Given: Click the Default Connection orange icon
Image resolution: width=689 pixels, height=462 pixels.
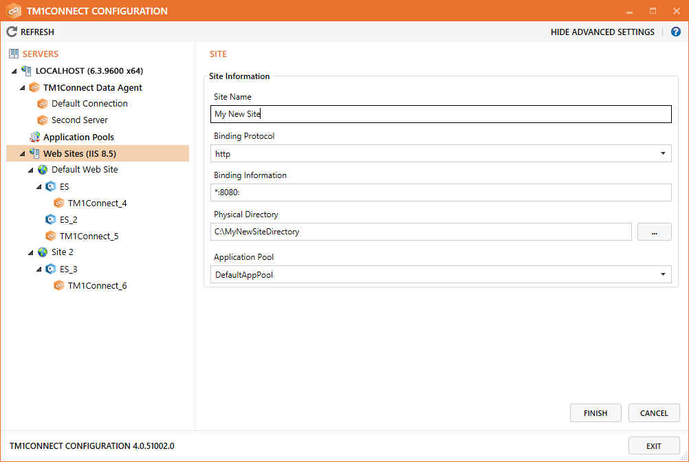Looking at the screenshot, I should 43,104.
